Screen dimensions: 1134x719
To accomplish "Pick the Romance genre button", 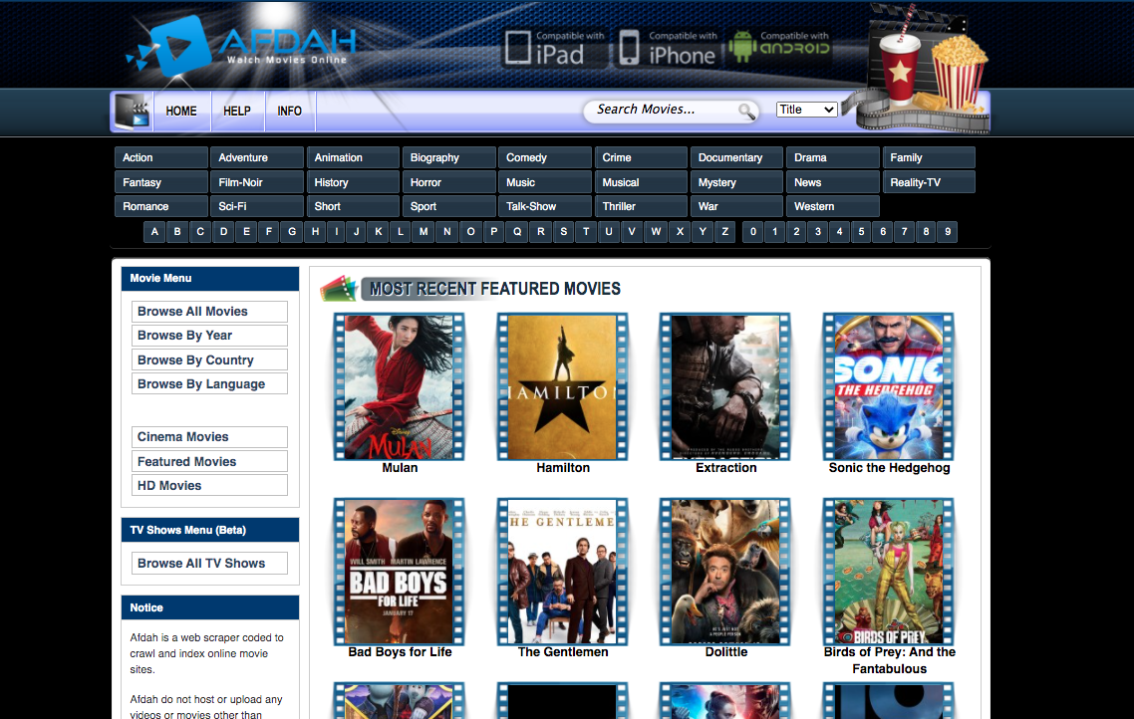I will 161,206.
